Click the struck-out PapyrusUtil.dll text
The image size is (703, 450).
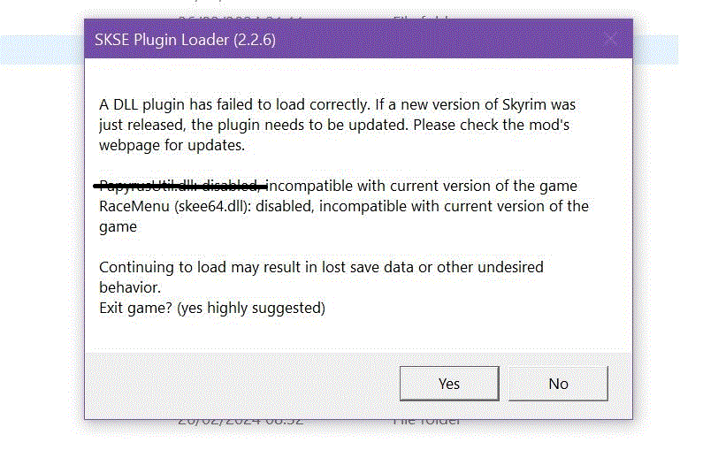180,186
